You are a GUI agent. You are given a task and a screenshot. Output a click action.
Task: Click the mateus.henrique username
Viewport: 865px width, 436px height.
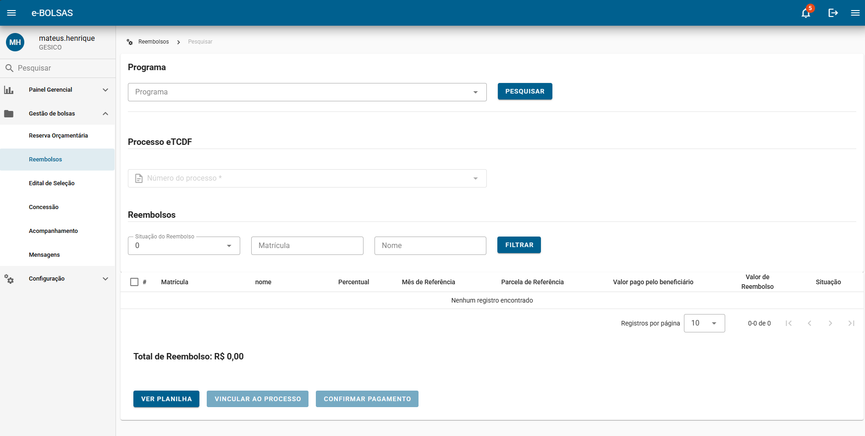click(x=67, y=39)
